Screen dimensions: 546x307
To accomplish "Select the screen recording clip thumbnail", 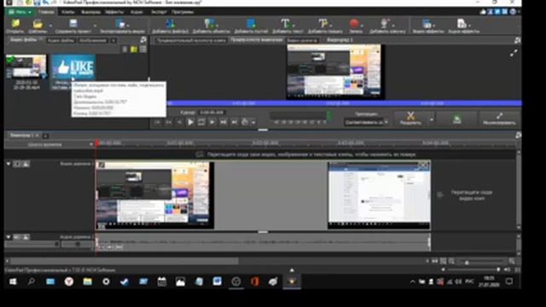I will (x=26, y=67).
